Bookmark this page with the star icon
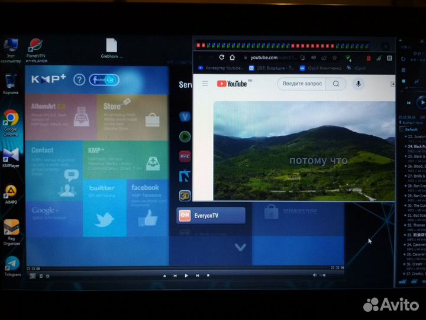The image size is (426, 320). tap(335, 57)
